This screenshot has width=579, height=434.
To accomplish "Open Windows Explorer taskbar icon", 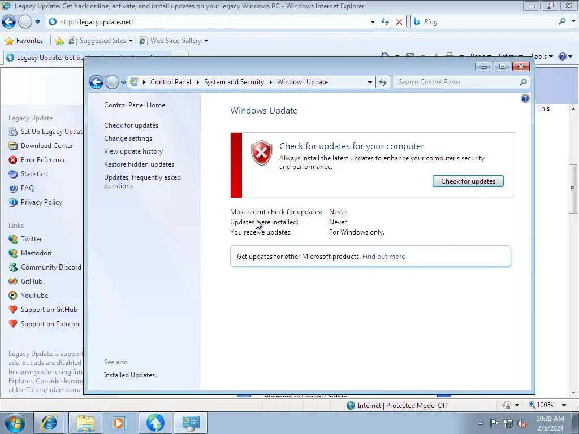I will (x=85, y=423).
